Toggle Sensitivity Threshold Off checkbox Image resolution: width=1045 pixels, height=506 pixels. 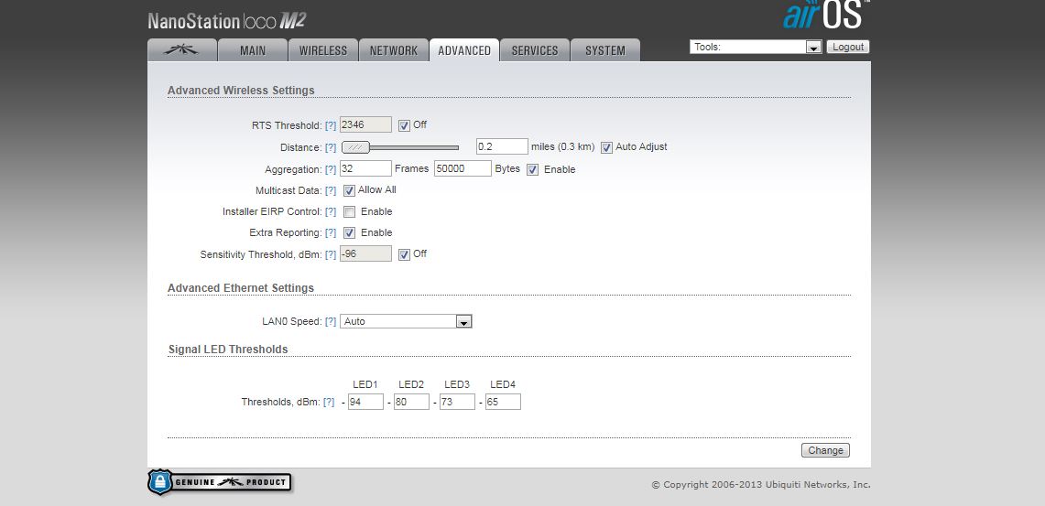click(404, 254)
